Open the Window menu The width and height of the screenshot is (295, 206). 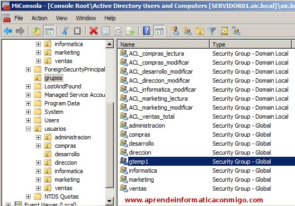[86, 18]
